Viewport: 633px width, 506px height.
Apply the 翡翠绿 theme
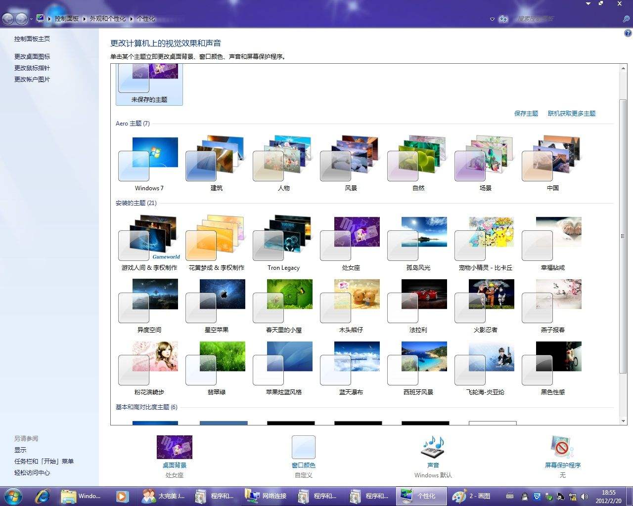(x=216, y=368)
